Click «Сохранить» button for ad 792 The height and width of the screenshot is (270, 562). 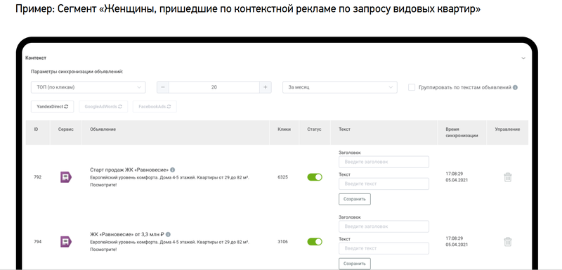tap(355, 199)
